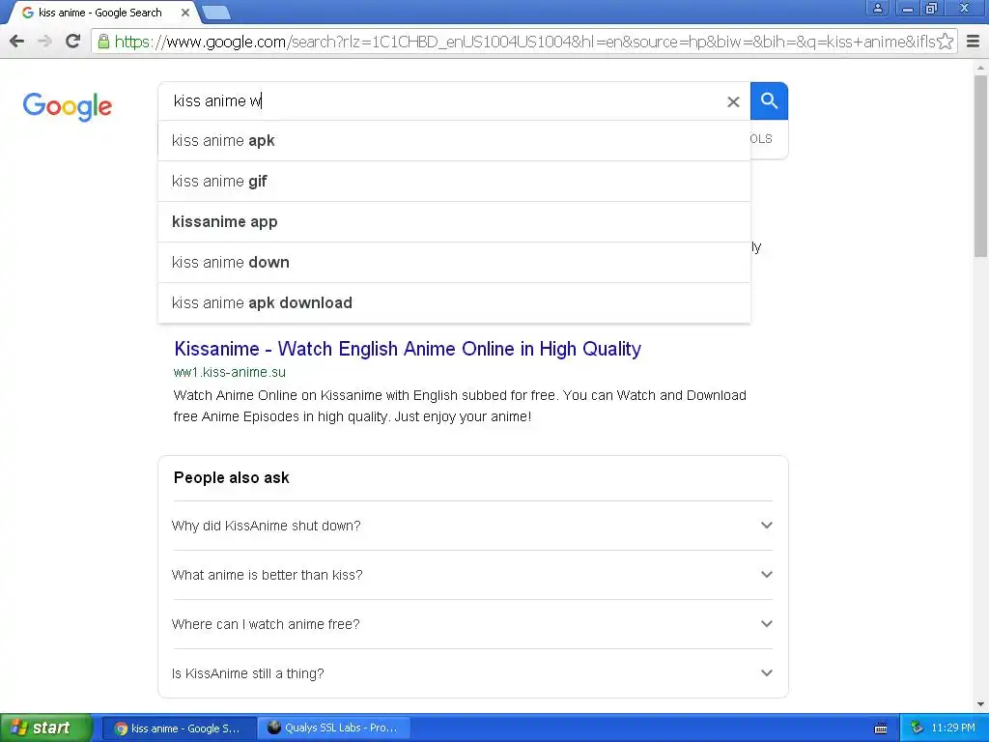
Task: Click the Google logo
Action: (68, 106)
